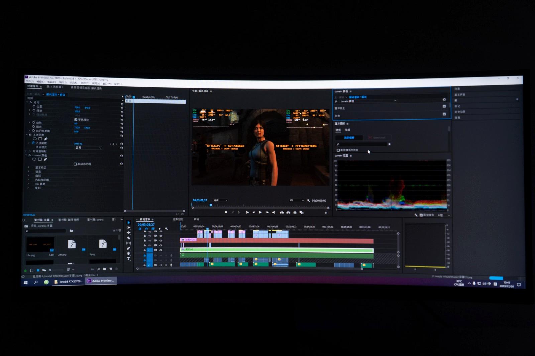Open the 标记 panel
The height and width of the screenshot is (356, 535).
[457, 106]
